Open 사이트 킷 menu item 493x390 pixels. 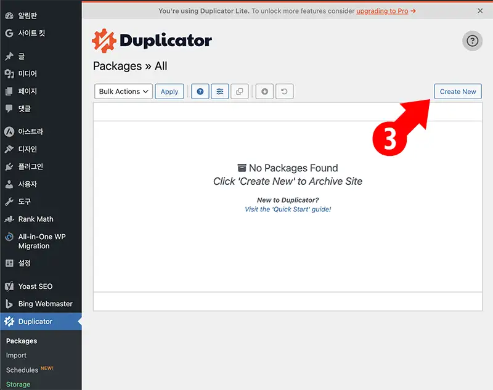coord(41,33)
